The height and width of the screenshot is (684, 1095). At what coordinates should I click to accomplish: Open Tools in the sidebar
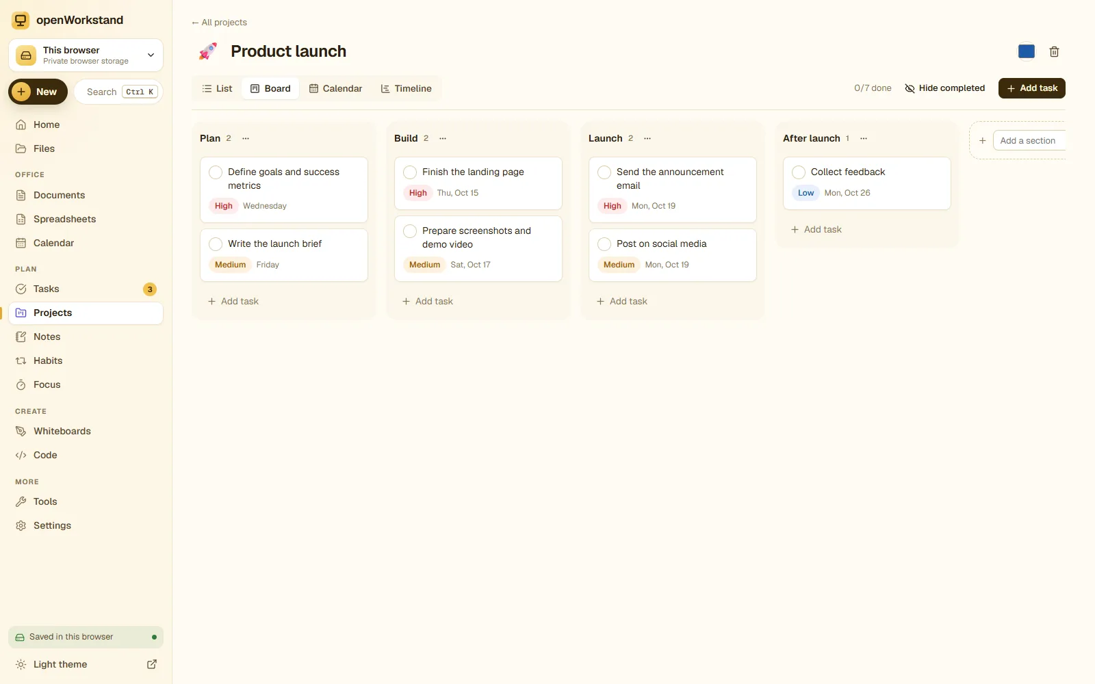coord(86,501)
